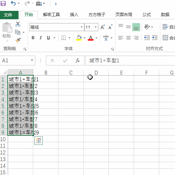Screen dimensions: 175x175
Task: Click the Save icon in quick access toolbar
Action: coord(3,3)
